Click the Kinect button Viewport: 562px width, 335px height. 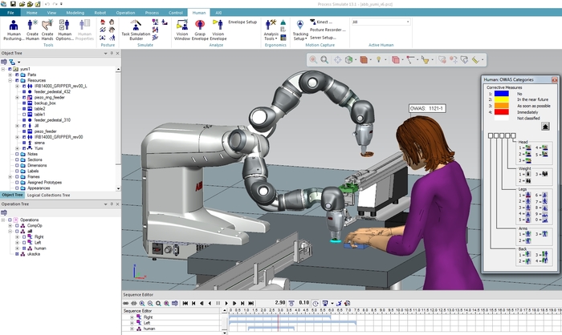(x=321, y=22)
